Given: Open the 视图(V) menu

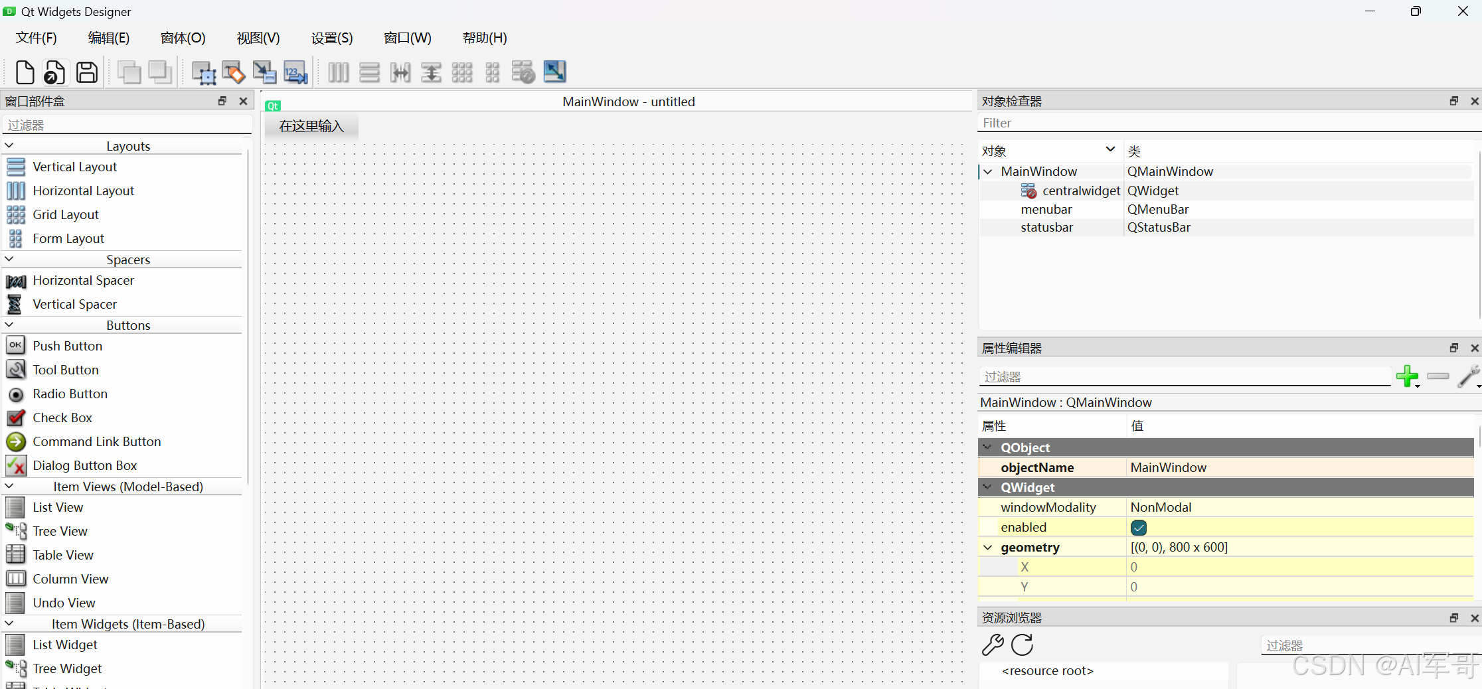Looking at the screenshot, I should pos(258,38).
